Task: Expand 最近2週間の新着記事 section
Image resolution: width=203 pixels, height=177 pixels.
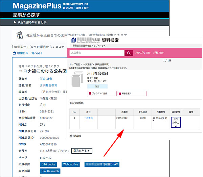Action: (x=30, y=22)
